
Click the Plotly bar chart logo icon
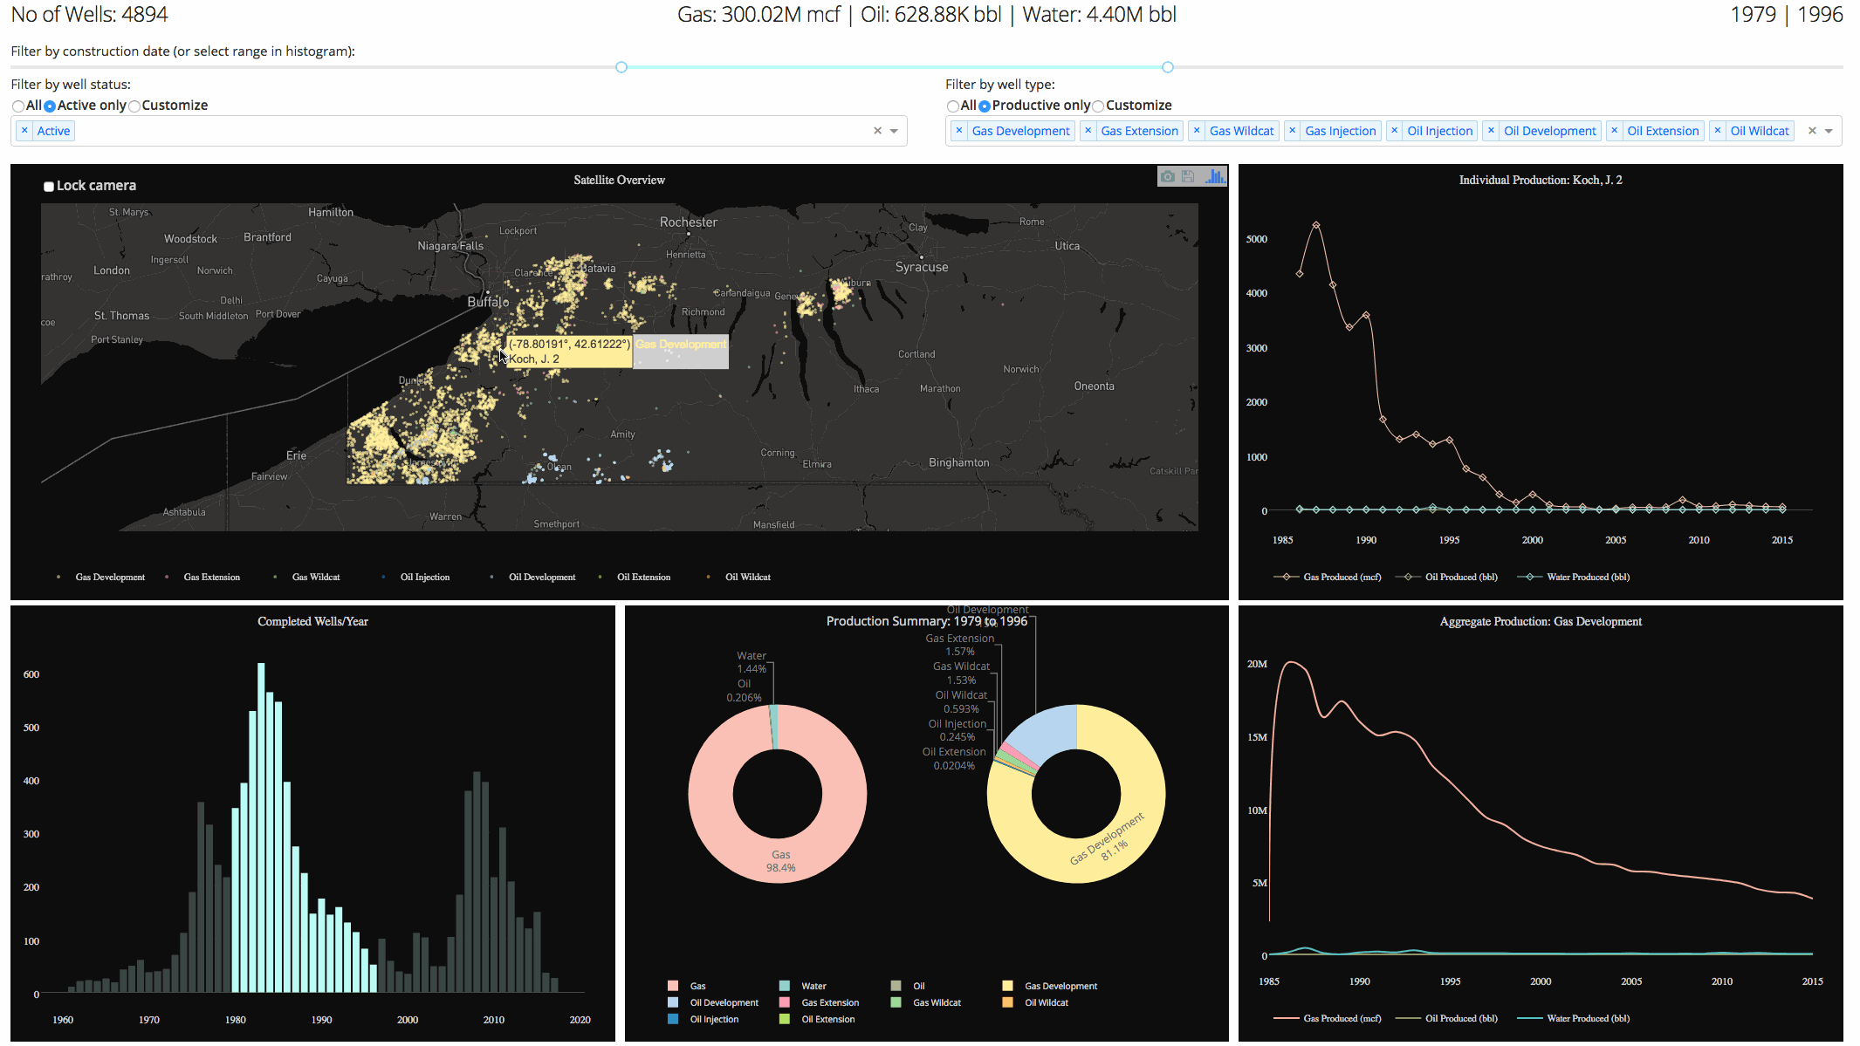click(1214, 176)
